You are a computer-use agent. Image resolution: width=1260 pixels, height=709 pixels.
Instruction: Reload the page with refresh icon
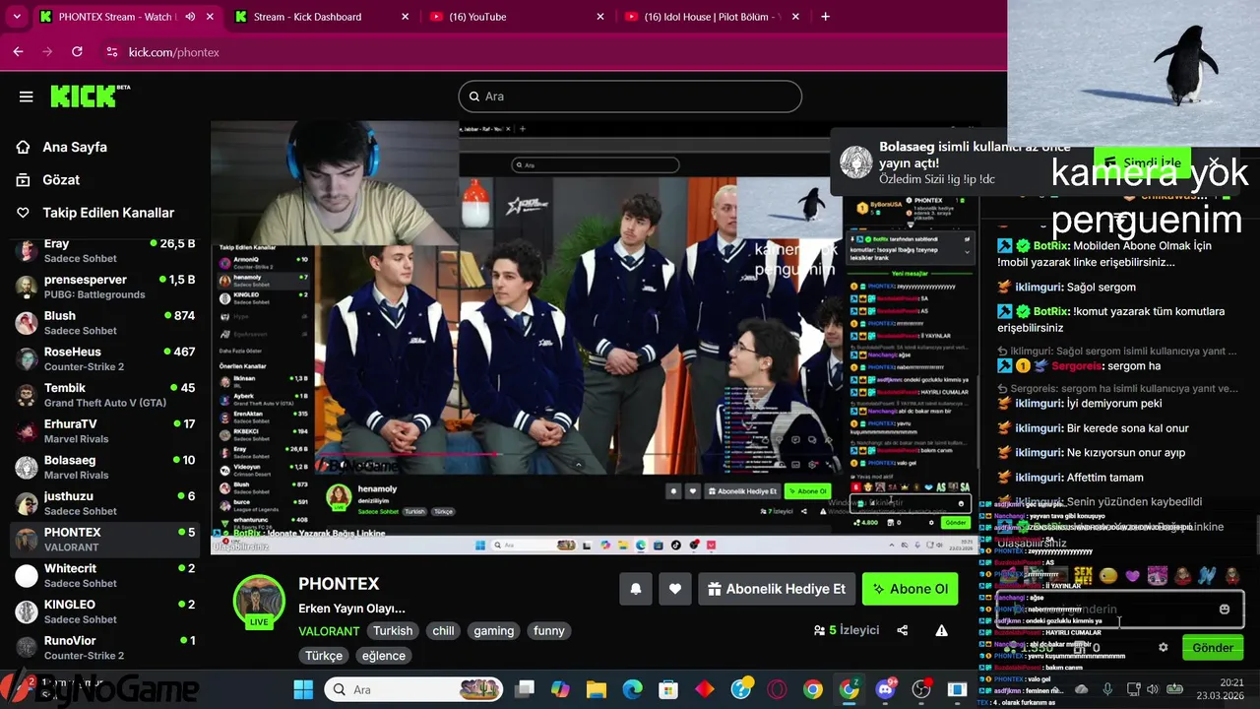78,52
